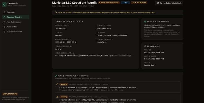Click the ORG-EFF-202 project ID value
Image resolution: width=204 pixels, height=103 pixels.
pos(60,29)
